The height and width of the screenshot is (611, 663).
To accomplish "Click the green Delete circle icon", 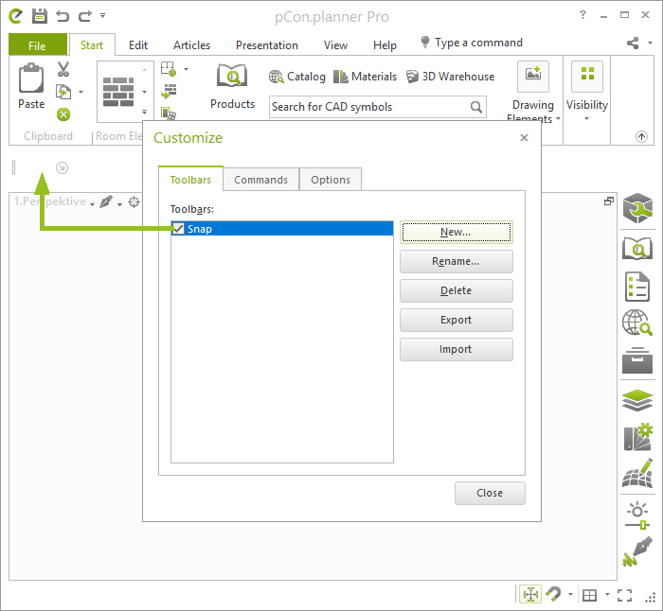I will coord(63,114).
